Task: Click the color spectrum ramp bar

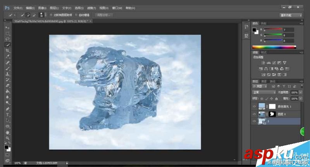Action: coord(274,47)
